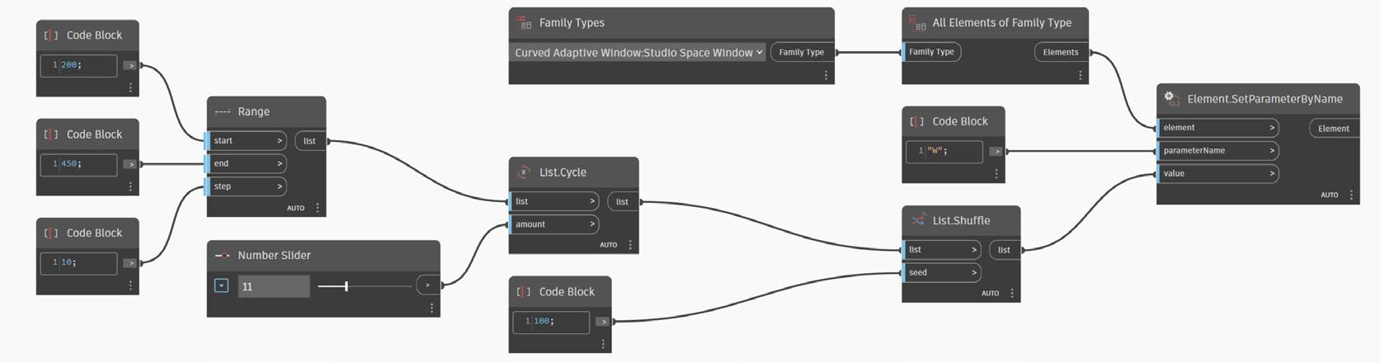Click the Number Slider node icon

(x=222, y=256)
